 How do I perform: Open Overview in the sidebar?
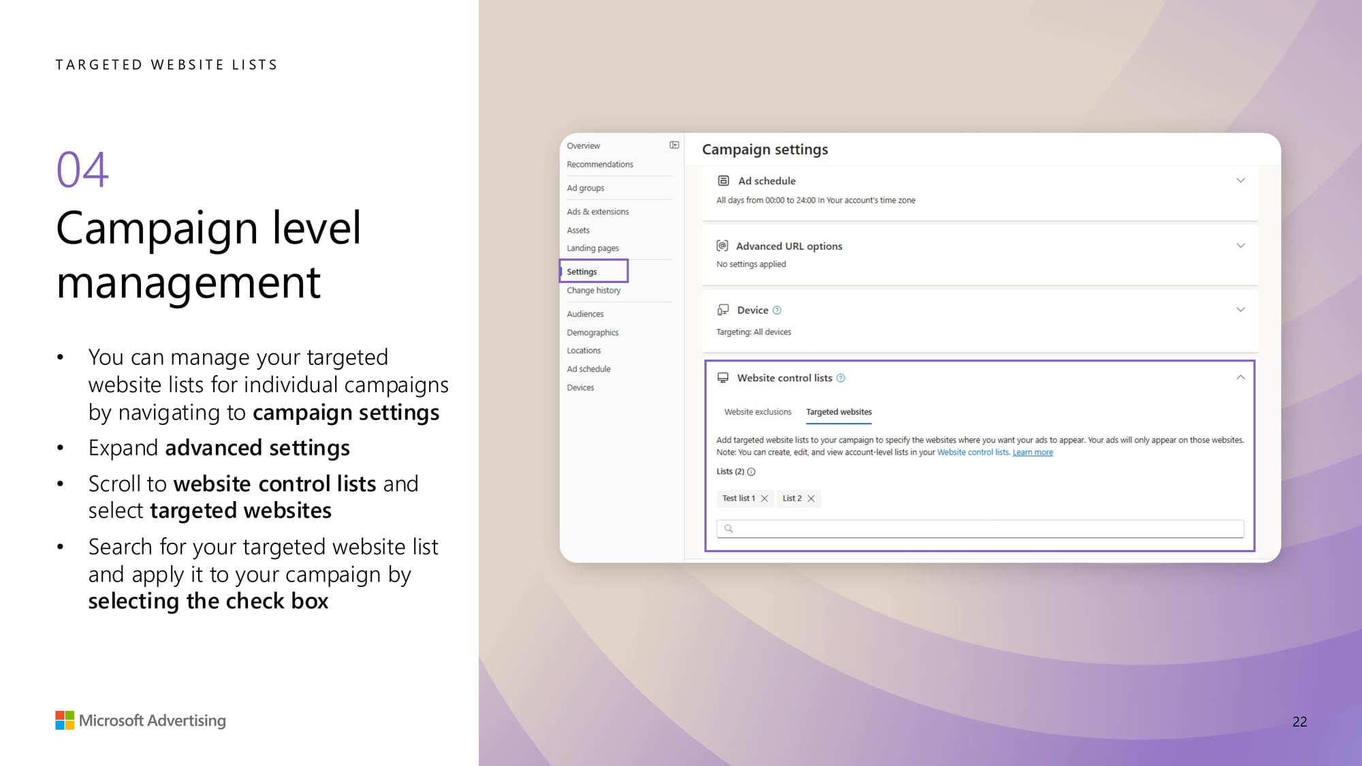[x=584, y=146]
